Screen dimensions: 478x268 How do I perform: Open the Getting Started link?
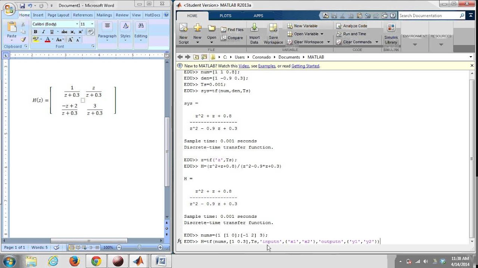[x=305, y=66]
